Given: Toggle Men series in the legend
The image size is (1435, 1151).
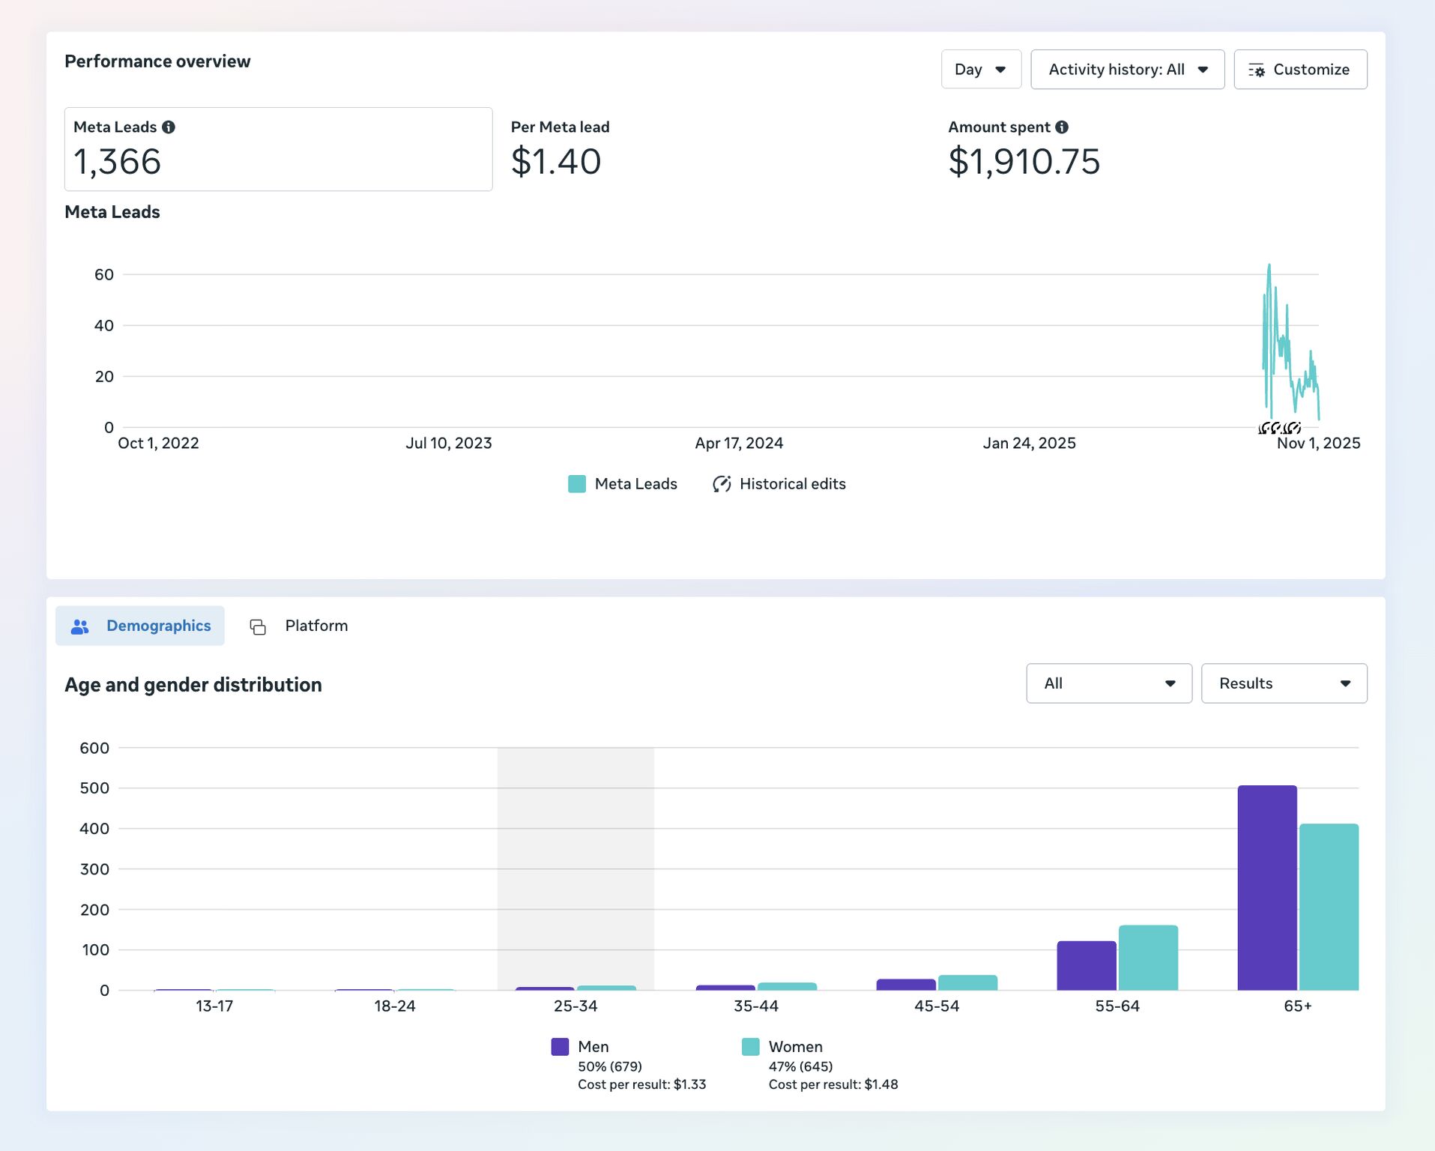Looking at the screenshot, I should (560, 1047).
